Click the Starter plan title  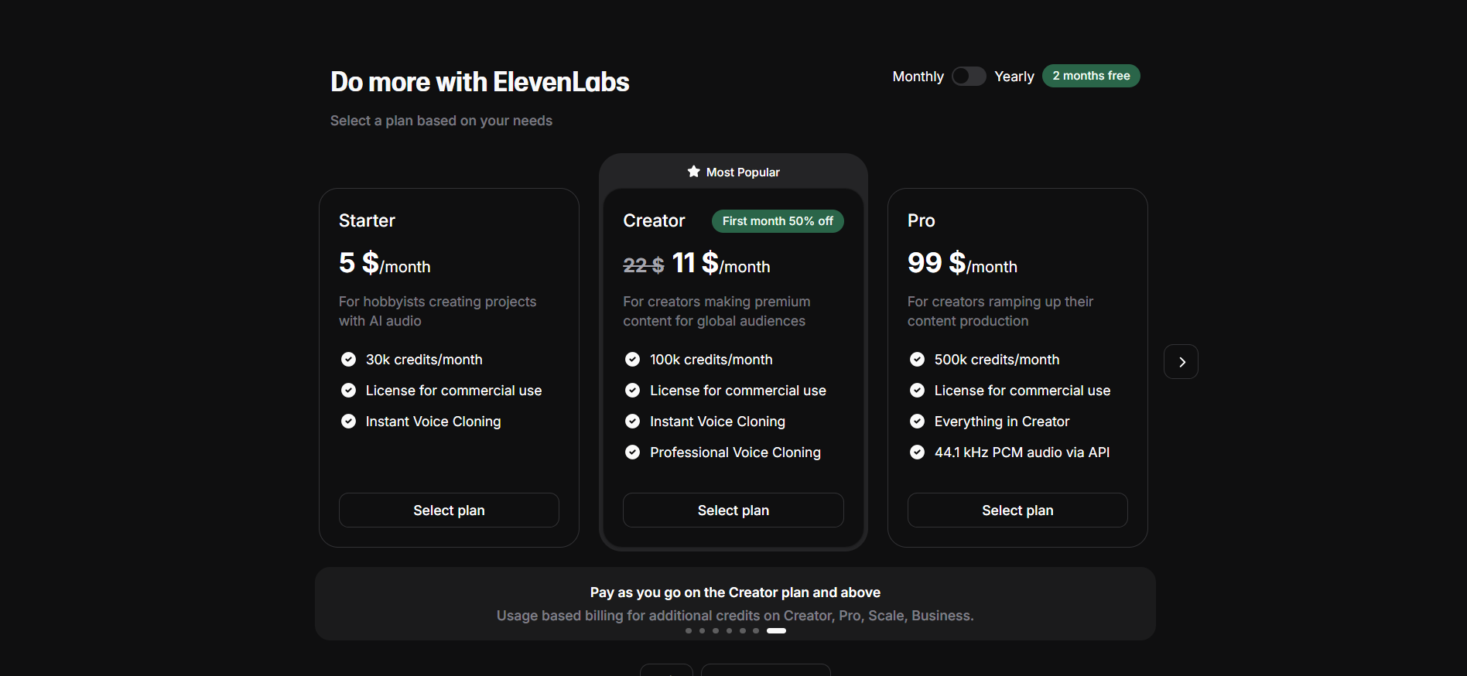click(367, 221)
